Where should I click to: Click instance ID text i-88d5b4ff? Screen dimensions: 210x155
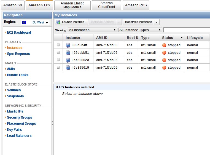point(79,45)
